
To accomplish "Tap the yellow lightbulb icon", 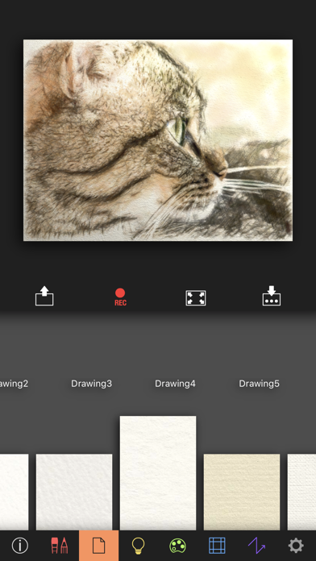I will click(138, 546).
